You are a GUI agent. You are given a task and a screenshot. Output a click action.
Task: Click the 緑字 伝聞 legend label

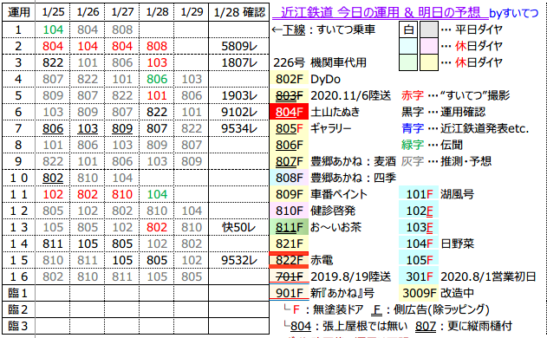click(x=433, y=145)
